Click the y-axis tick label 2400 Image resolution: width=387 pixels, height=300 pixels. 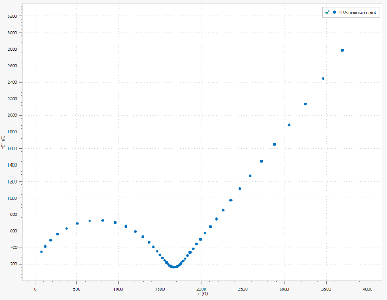[x=12, y=83]
